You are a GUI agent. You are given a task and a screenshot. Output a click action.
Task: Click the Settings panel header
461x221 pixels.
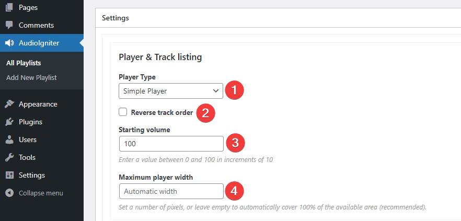(x=278, y=18)
